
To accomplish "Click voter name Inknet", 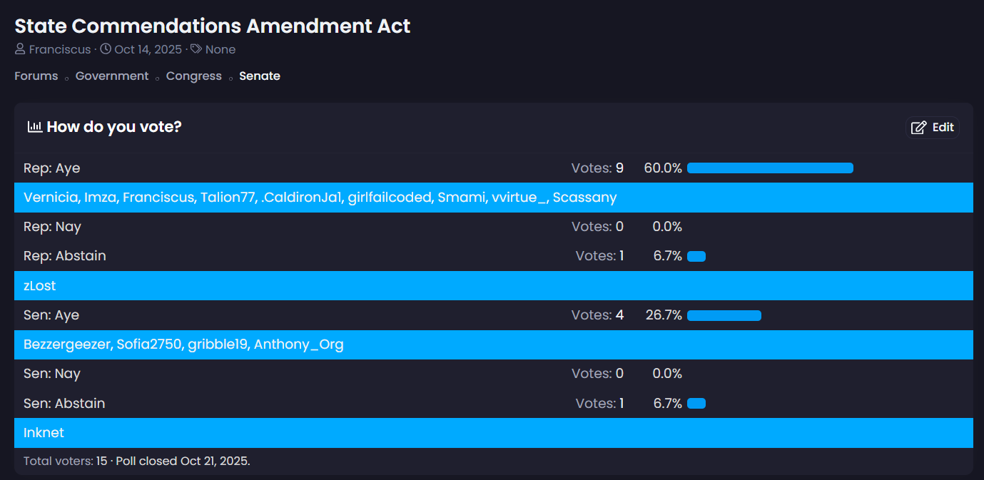I will [x=44, y=433].
